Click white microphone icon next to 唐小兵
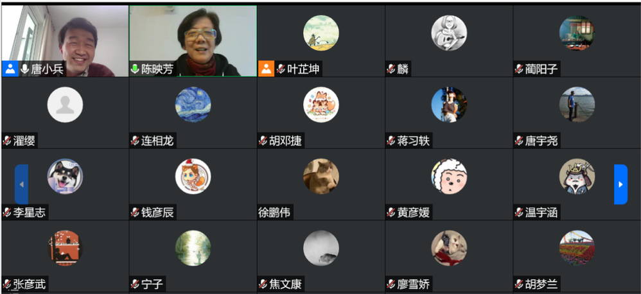 pyautogui.click(x=24, y=69)
